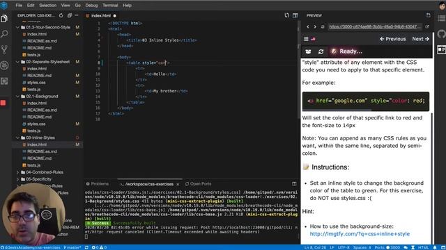The image size is (446, 250).
Task: Refresh the Explorer file tree
Action: (x=61, y=15)
